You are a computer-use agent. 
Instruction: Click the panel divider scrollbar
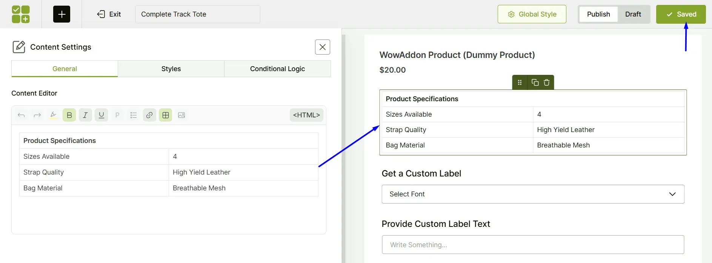pyautogui.click(x=343, y=149)
